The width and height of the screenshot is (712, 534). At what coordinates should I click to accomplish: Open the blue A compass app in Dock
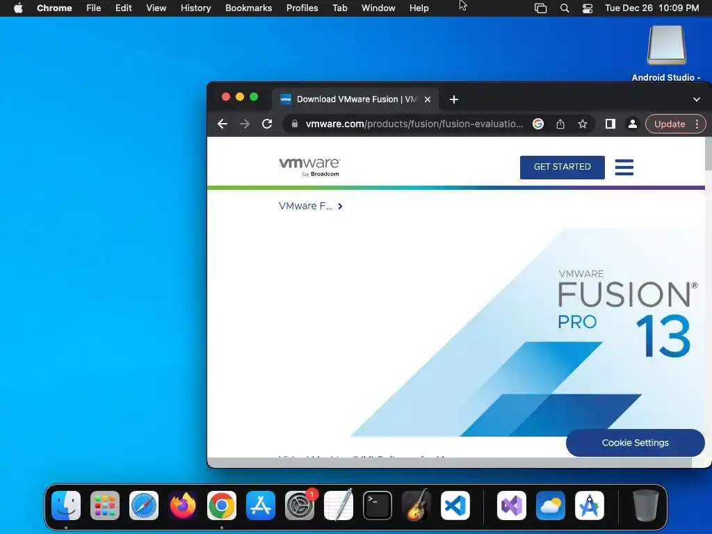(x=590, y=505)
